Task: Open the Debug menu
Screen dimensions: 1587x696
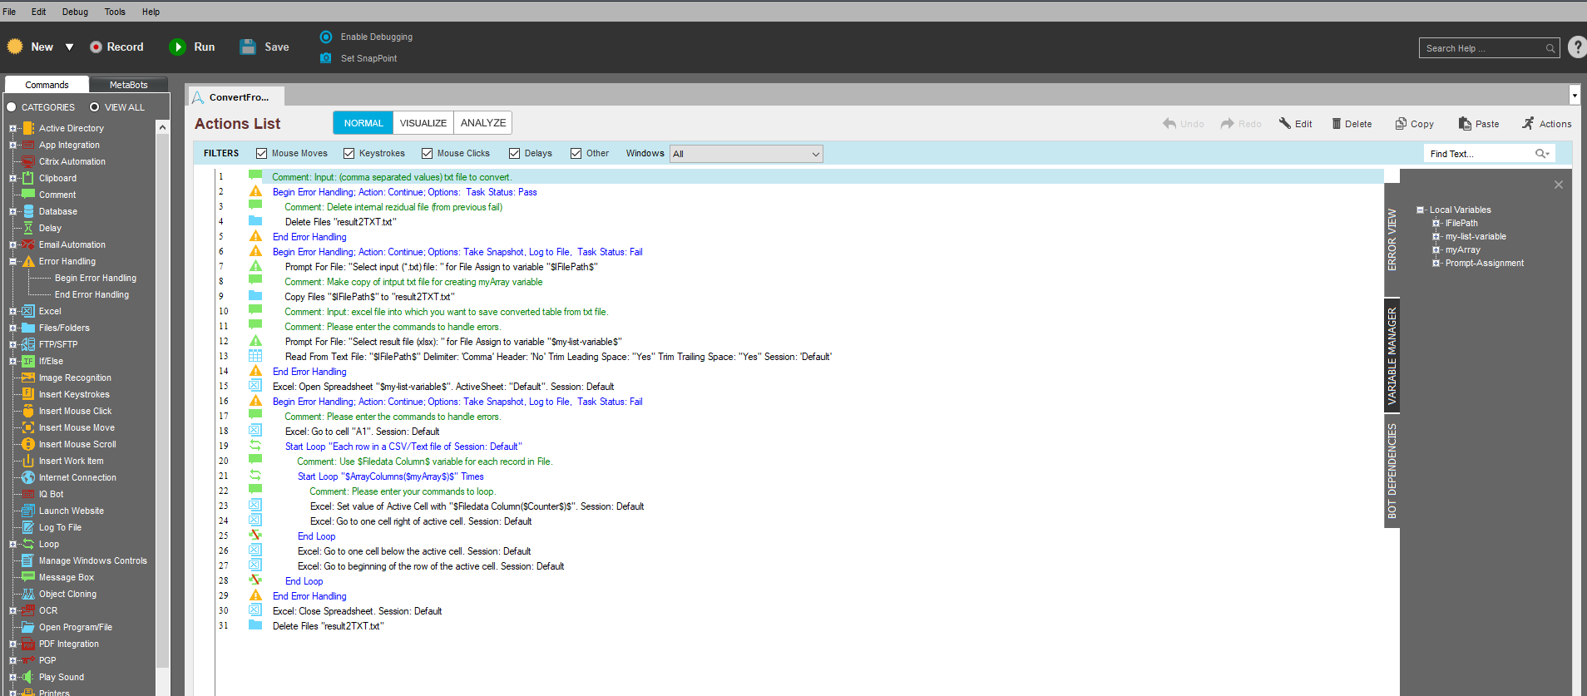Action: point(75,12)
